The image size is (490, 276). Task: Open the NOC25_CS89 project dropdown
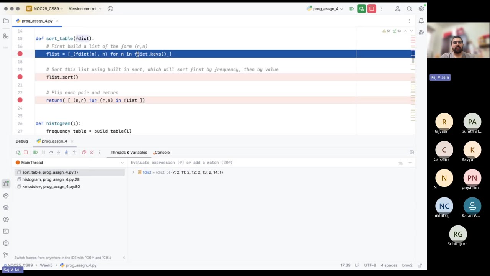point(45,9)
